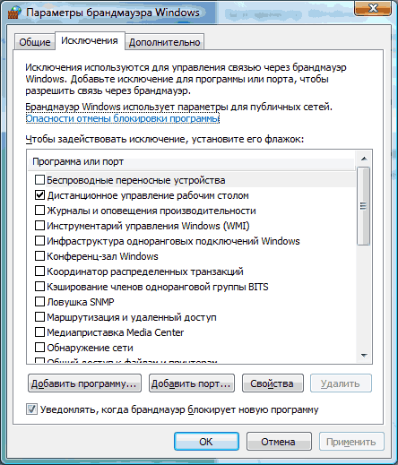Select the Ловушка SNMP row text

[81, 302]
